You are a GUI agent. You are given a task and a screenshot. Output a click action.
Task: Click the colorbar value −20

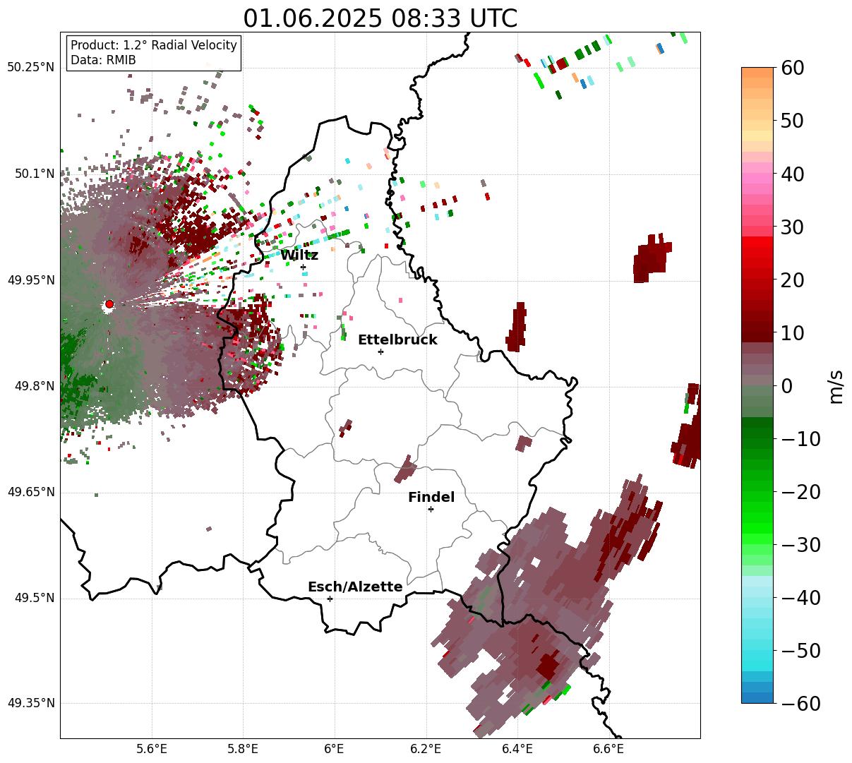[801, 491]
